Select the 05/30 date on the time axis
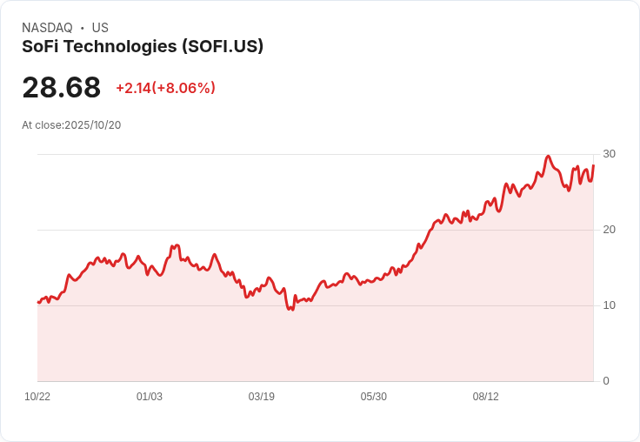 tap(374, 397)
